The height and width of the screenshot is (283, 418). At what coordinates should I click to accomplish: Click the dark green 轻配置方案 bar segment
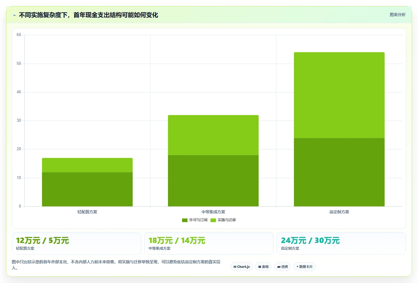87,189
